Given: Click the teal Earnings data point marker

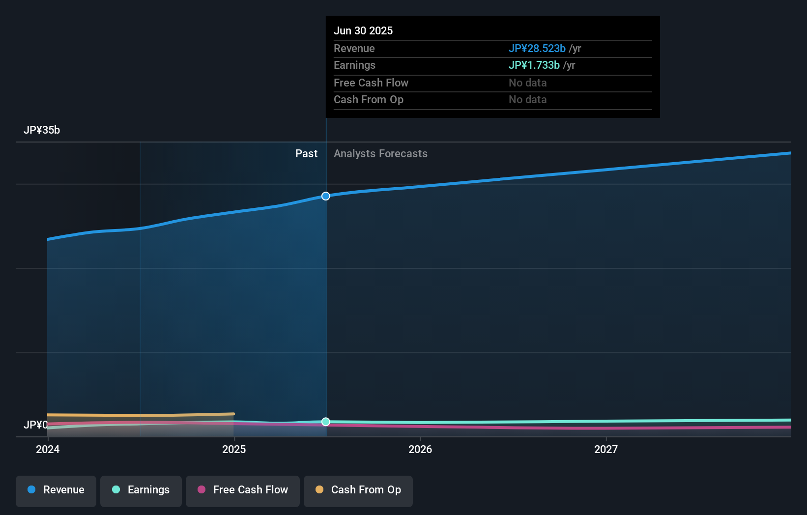Looking at the screenshot, I should coord(326,422).
